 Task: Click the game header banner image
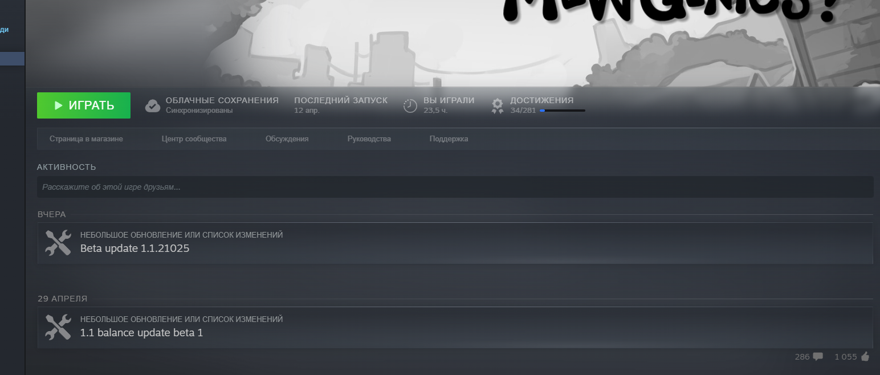tap(453, 43)
